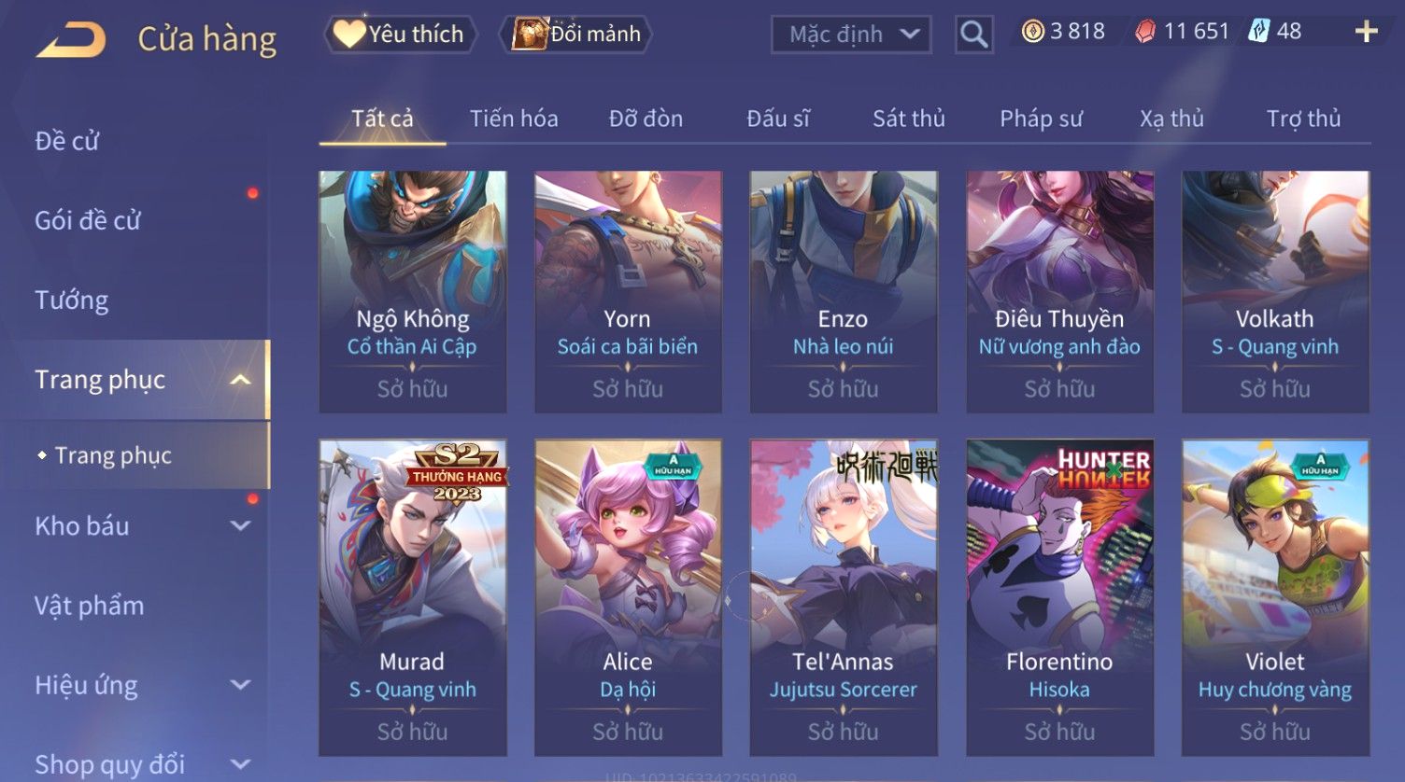Click the back arrow icon
This screenshot has width=1405, height=782.
71,40
